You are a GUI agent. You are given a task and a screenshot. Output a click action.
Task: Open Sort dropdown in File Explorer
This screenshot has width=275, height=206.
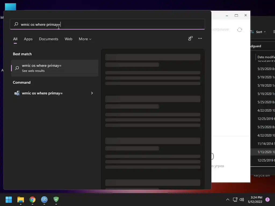(258, 32)
